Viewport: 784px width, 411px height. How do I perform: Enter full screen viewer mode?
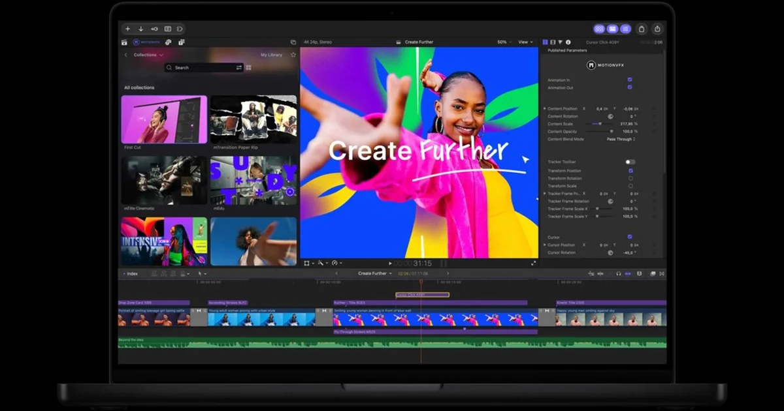point(534,263)
